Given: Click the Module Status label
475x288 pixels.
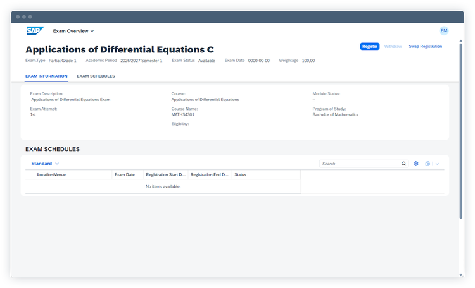Looking at the screenshot, I should pyautogui.click(x=326, y=93).
